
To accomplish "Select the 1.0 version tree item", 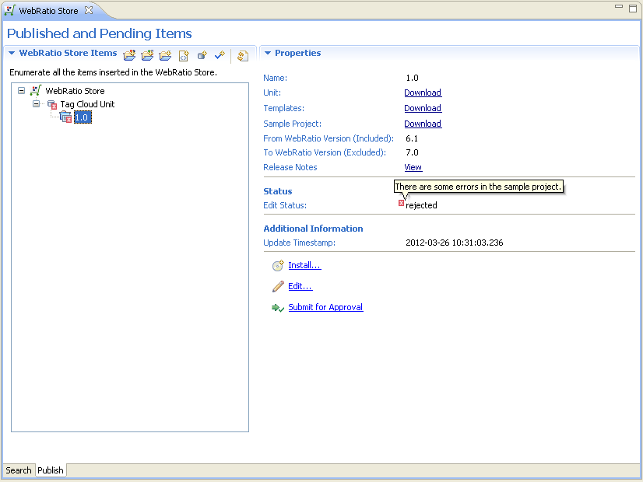I will pyautogui.click(x=83, y=117).
